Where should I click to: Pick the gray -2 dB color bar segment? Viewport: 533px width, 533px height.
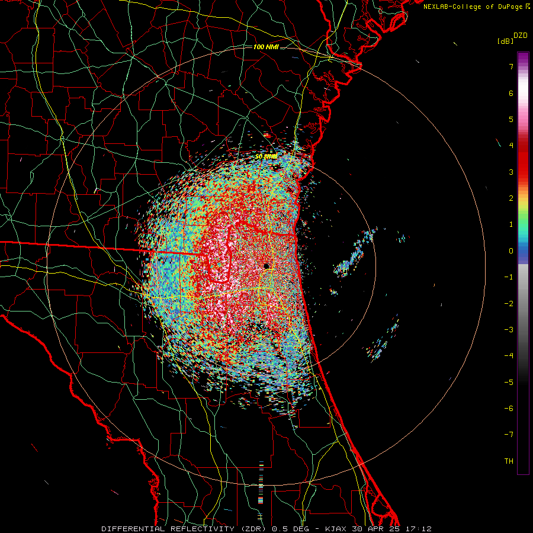[x=523, y=304]
